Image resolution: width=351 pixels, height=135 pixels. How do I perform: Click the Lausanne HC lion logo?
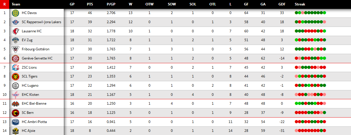(15, 31)
